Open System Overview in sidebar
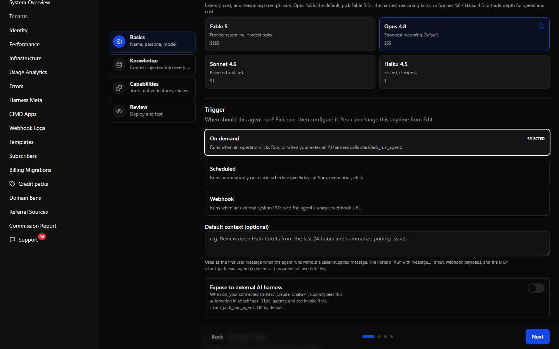Image resolution: width=559 pixels, height=349 pixels. click(x=30, y=3)
